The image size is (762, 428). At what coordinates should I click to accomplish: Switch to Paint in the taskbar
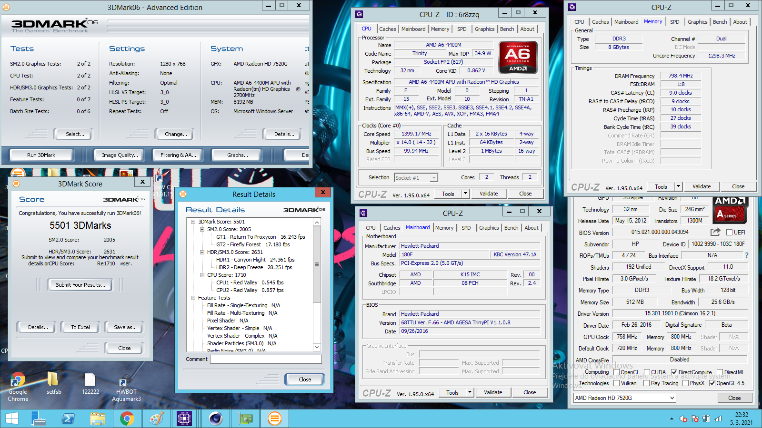[x=156, y=418]
